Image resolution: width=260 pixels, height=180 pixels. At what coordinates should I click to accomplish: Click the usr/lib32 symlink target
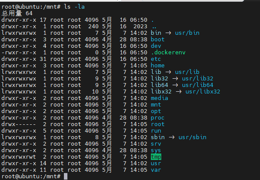point(197,78)
